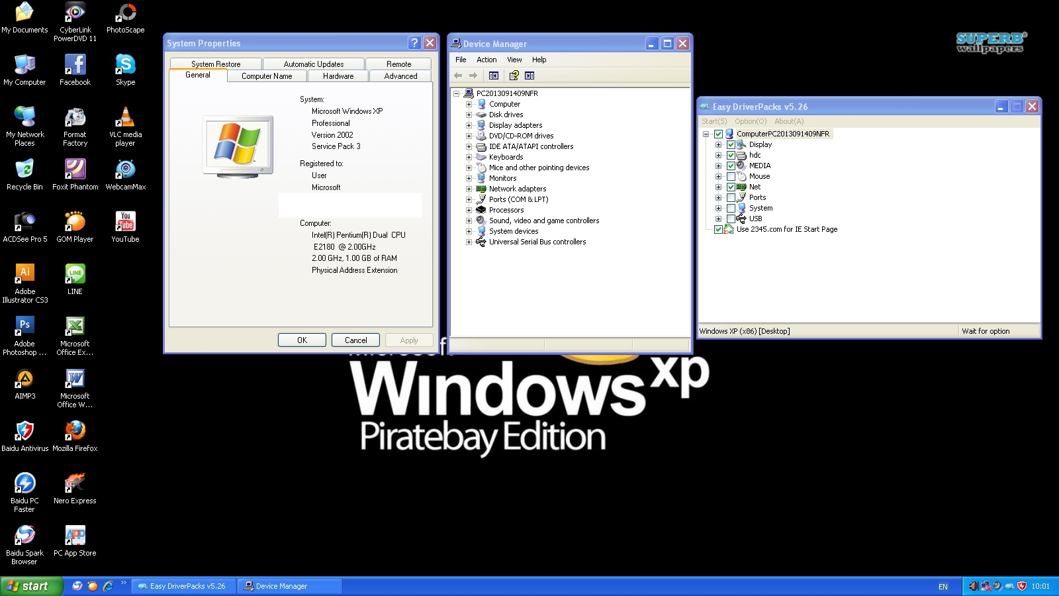The width and height of the screenshot is (1059, 596).
Task: Select 'Monitors' in the Device Manager tree
Action: click(502, 178)
